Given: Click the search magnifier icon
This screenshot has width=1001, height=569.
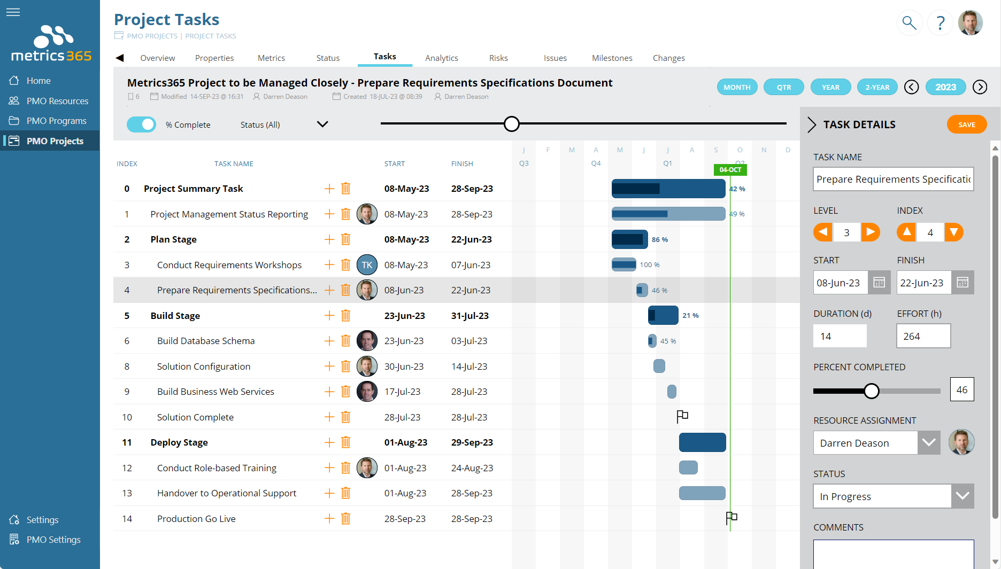Looking at the screenshot, I should [x=909, y=23].
